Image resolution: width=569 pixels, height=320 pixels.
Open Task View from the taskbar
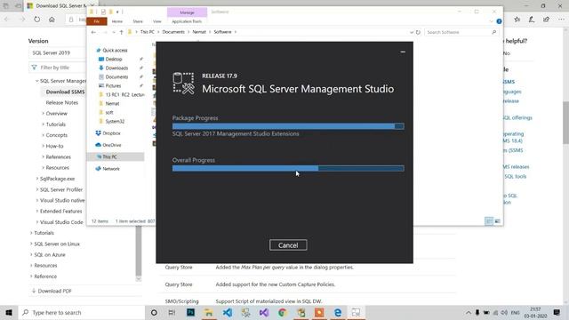point(172,312)
